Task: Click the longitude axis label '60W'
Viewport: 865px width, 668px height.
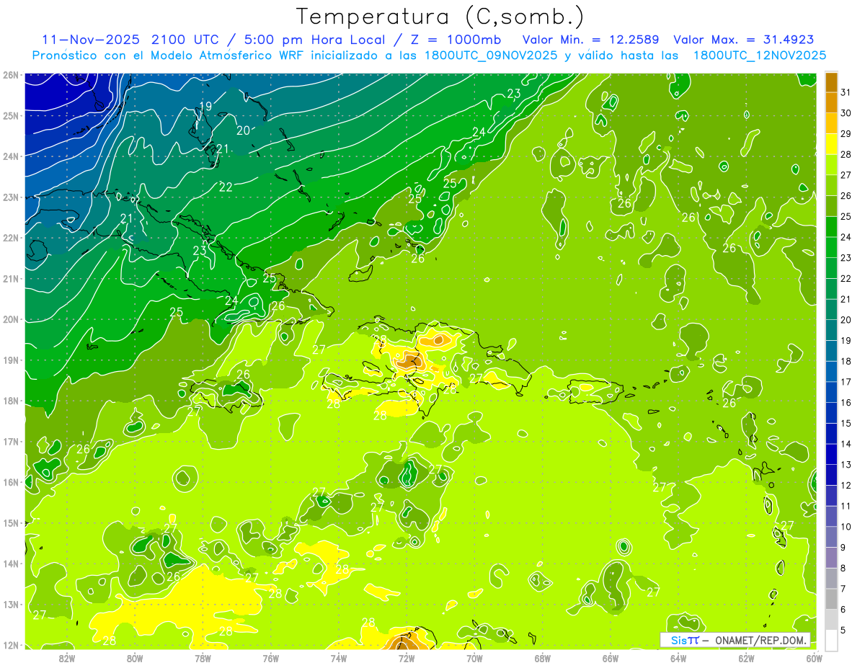Action: click(814, 657)
